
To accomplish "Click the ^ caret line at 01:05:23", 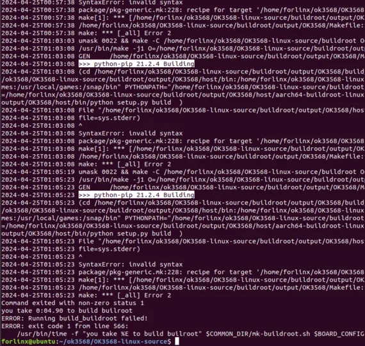I will 80,256.
